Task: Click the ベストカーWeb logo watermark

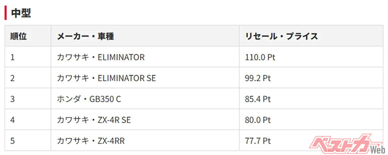Action: (x=345, y=144)
